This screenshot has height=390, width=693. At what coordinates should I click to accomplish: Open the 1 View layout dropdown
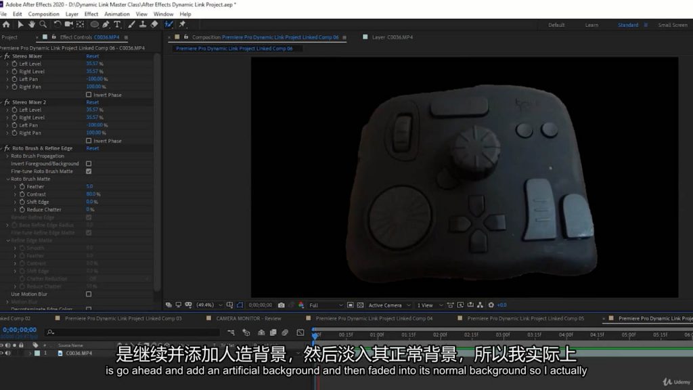point(430,305)
